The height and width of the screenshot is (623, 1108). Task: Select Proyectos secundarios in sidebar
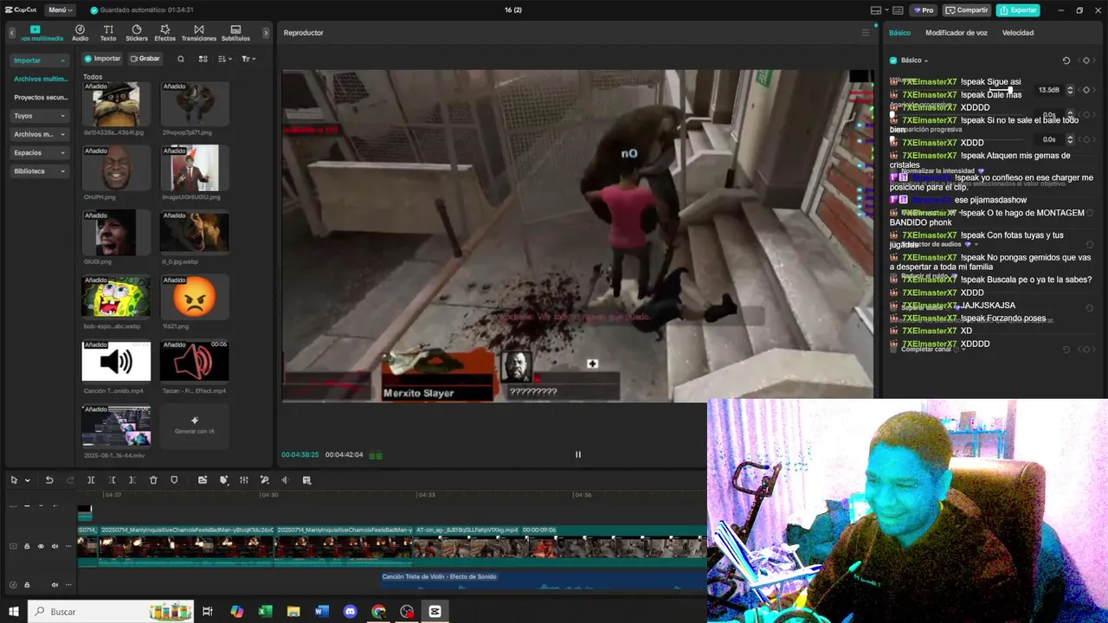click(41, 98)
